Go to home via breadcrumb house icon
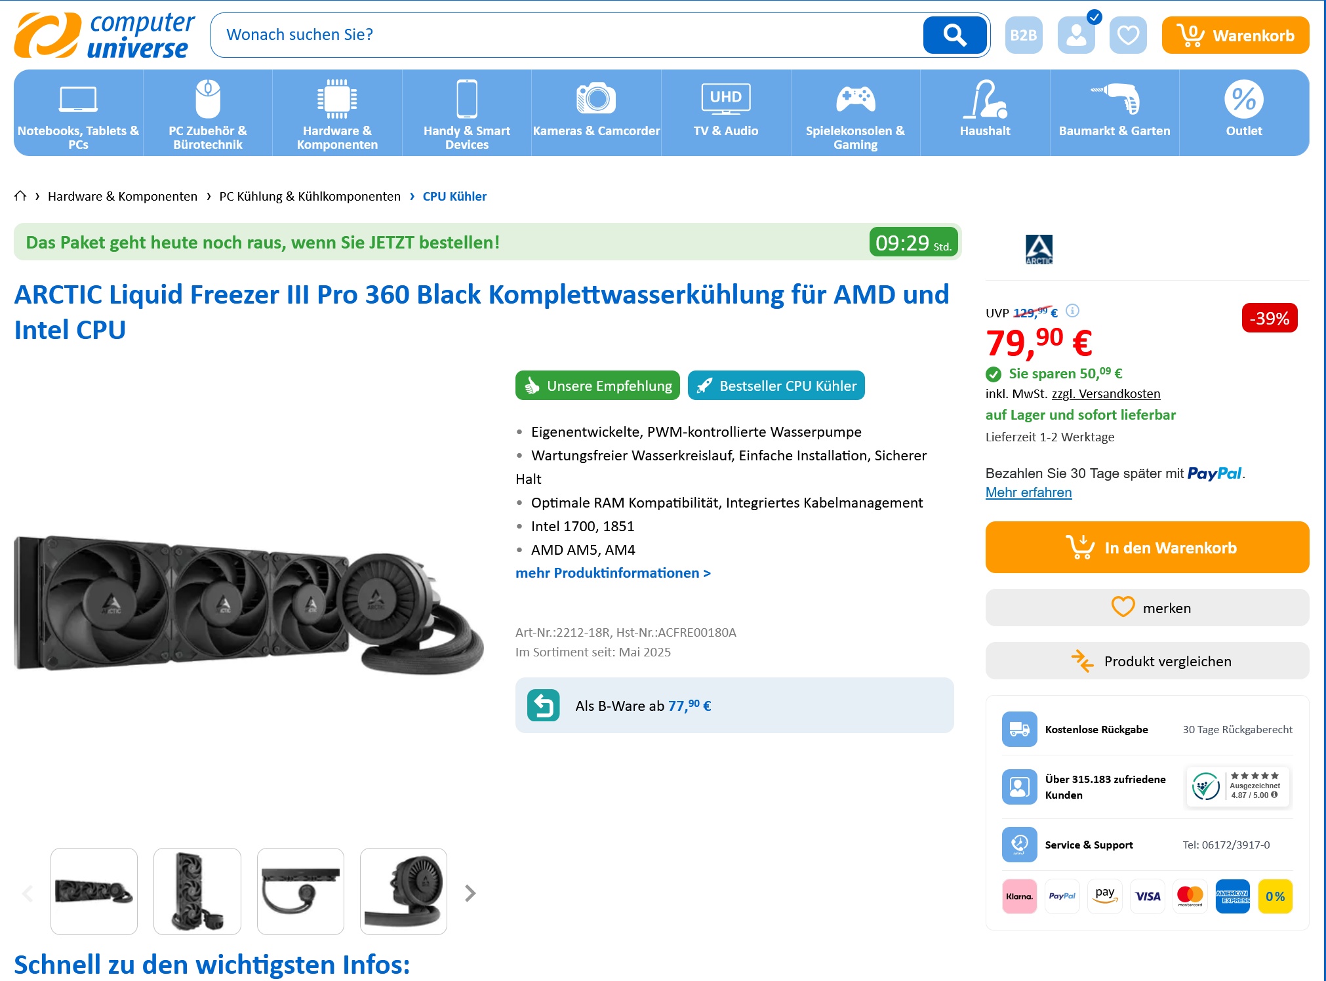This screenshot has height=981, width=1326. pyautogui.click(x=20, y=195)
